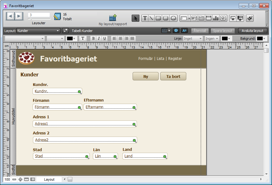
Task: Go to the previous layout in the book
Action: point(10,16)
